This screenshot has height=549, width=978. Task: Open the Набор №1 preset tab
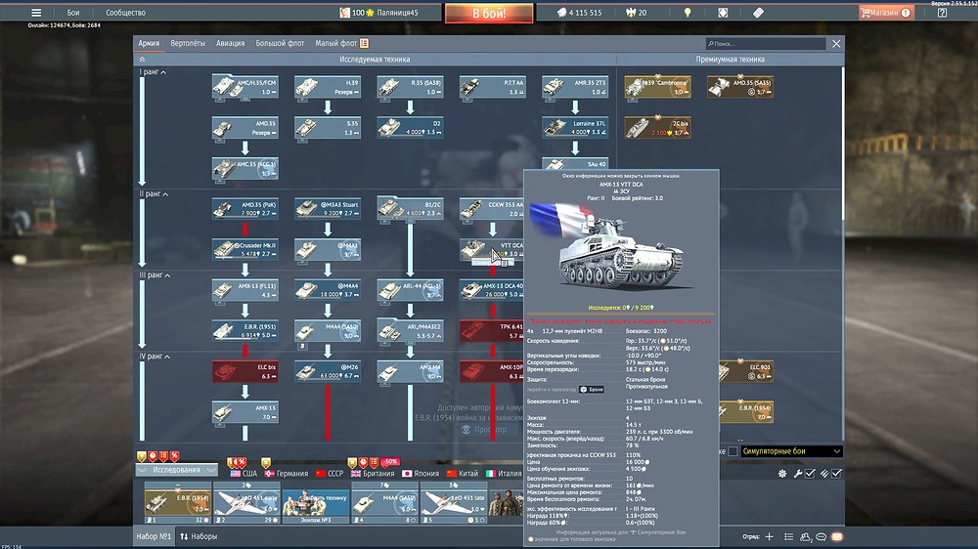[x=153, y=536]
